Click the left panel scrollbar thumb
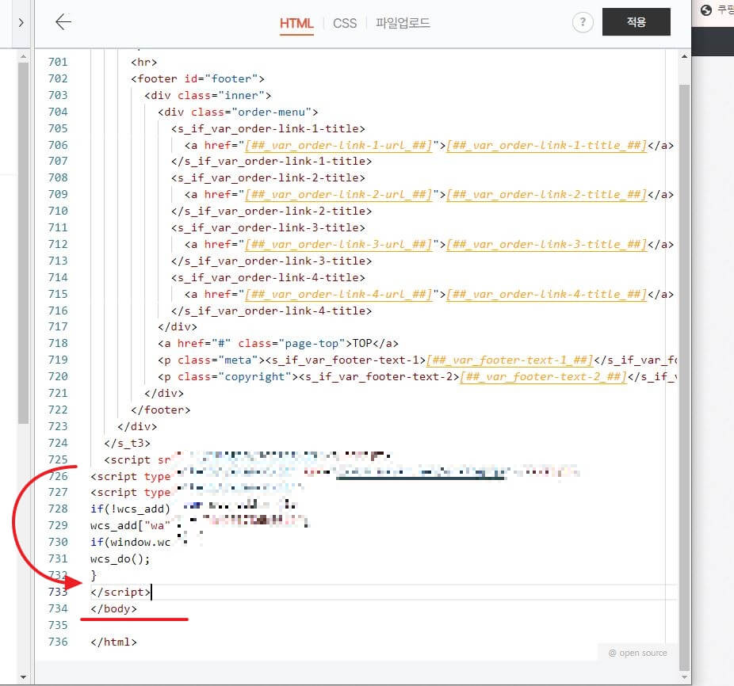This screenshot has height=686, width=734. click(24, 243)
